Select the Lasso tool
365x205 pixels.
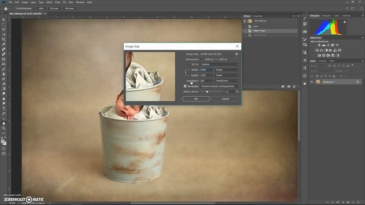click(3, 29)
